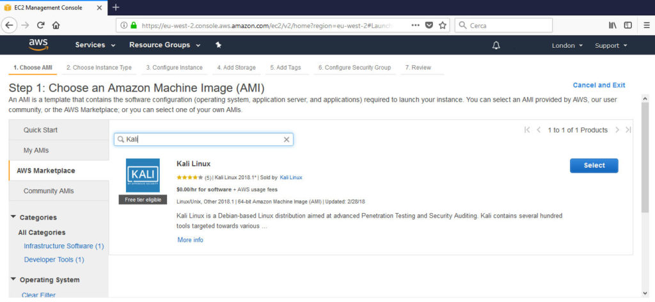Click the green secure padlock icon

click(x=134, y=26)
